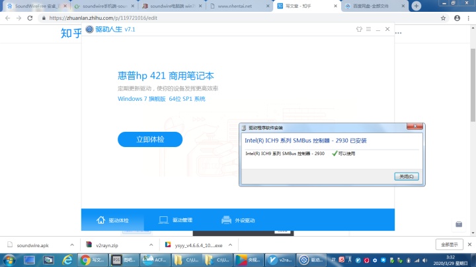Open the skin (shirt) icon in 驱动人生 title bar
Viewport: 476px width, 267px height.
(359, 29)
